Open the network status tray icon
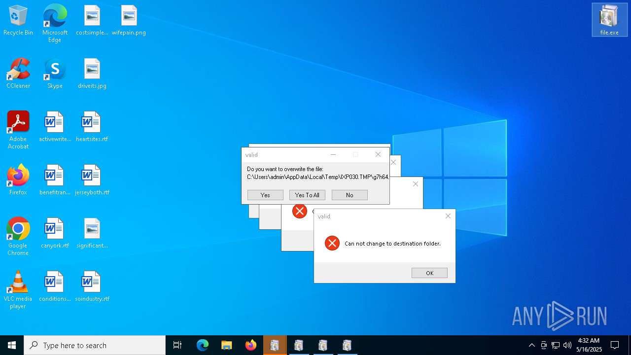631x355 pixels. pos(556,345)
